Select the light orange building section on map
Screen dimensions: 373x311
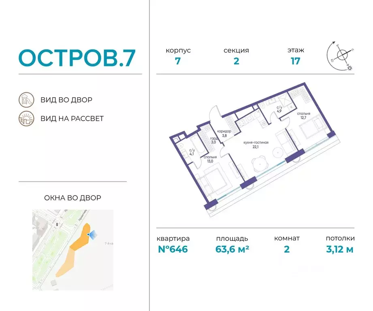click(x=66, y=262)
